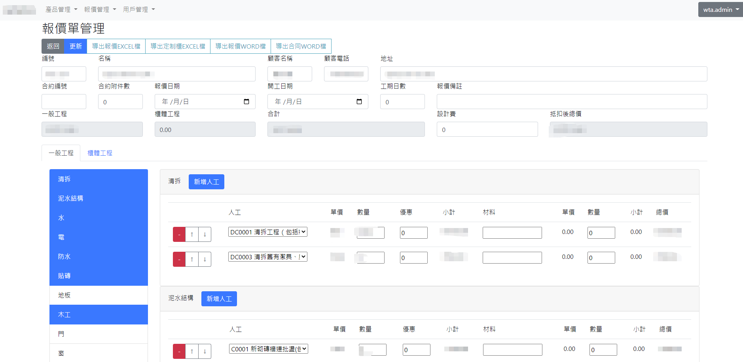The width and height of the screenshot is (743, 362).
Task: Export via 導出報價EXCEL檔 button
Action: pyautogui.click(x=116, y=46)
